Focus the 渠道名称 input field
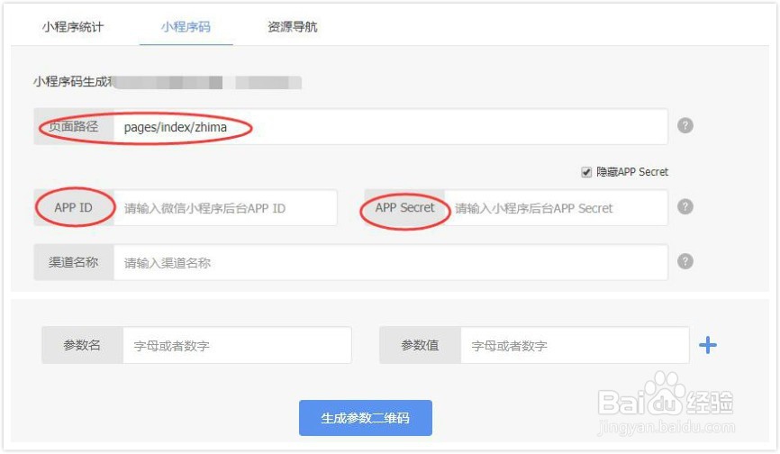This screenshot has height=454, width=780. [391, 262]
